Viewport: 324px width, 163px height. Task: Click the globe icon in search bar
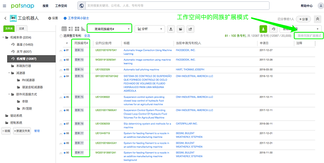(81, 6)
